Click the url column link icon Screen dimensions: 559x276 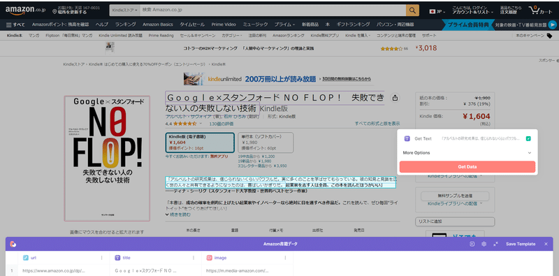25,257
